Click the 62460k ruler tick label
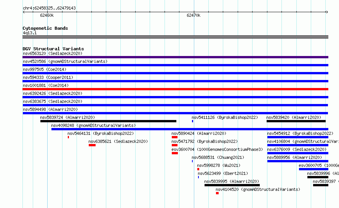 coord(47,15)
